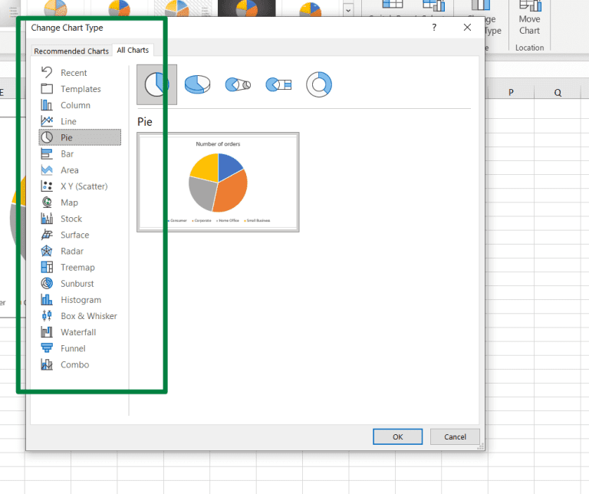The height and width of the screenshot is (494, 589).
Task: Choose the Combo chart icon
Action: pos(47,364)
